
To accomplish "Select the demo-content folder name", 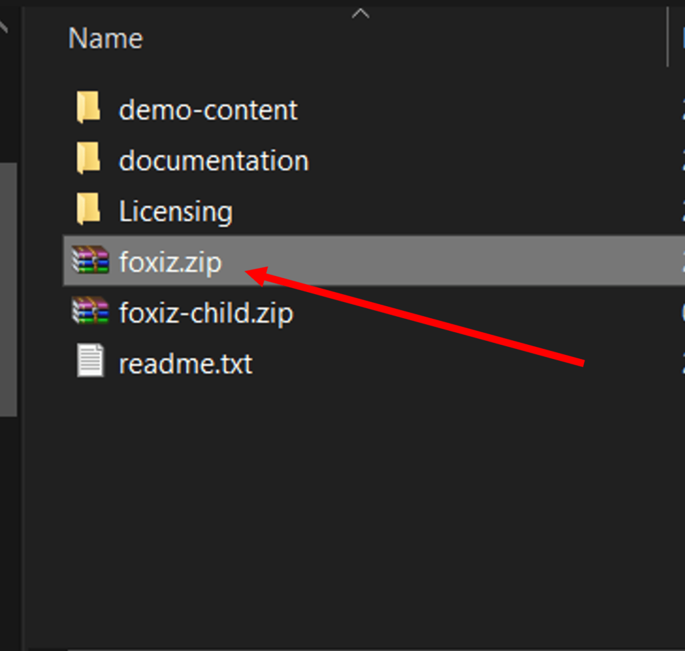I will 209,110.
